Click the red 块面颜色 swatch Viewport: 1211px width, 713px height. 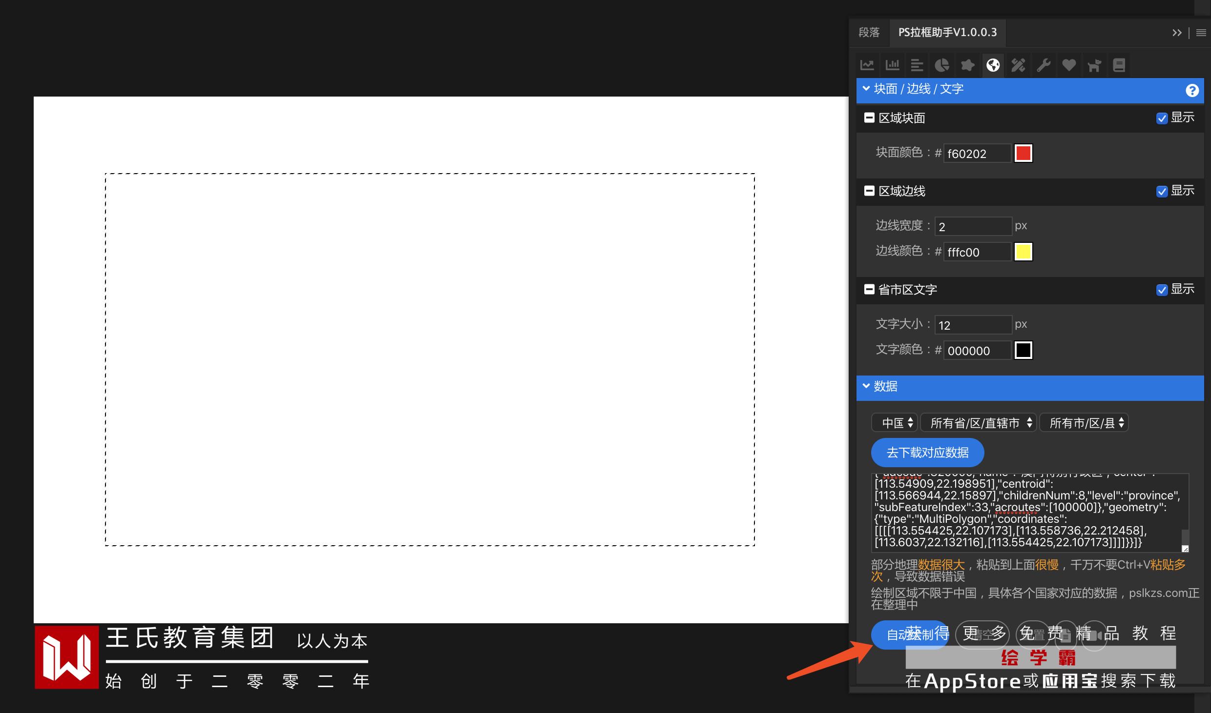1023,154
